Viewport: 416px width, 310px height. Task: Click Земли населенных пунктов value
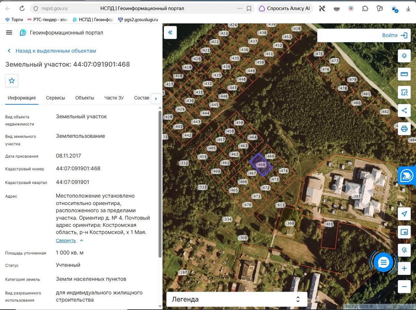(91, 279)
